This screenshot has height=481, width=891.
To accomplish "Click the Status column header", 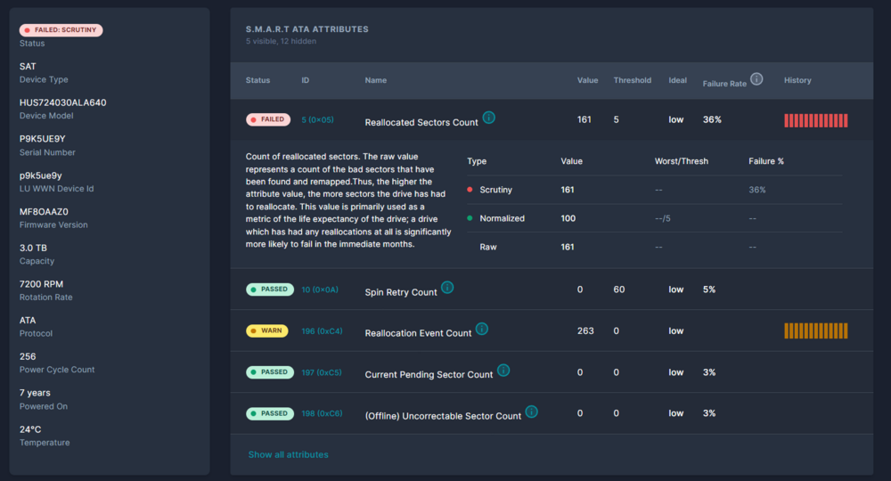I will pyautogui.click(x=258, y=80).
